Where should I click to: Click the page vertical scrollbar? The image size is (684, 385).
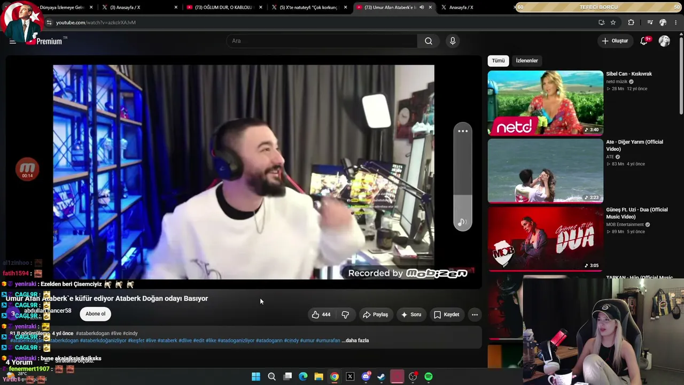(681, 75)
